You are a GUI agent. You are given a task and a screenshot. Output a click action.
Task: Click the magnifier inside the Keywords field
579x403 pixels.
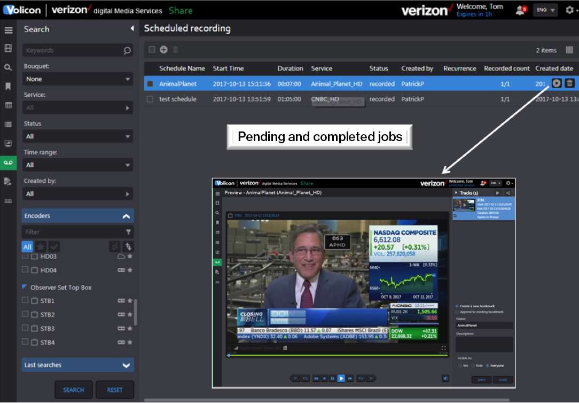(127, 50)
